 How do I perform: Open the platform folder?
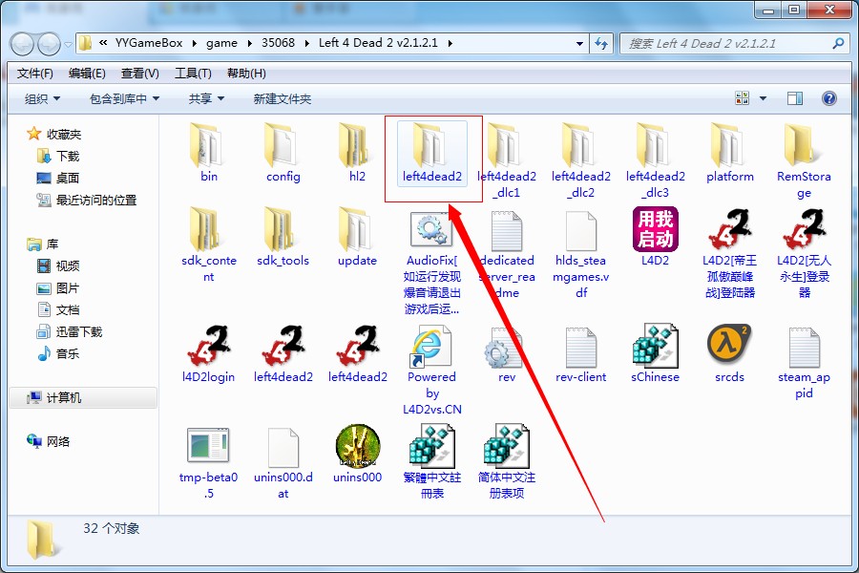(730, 153)
